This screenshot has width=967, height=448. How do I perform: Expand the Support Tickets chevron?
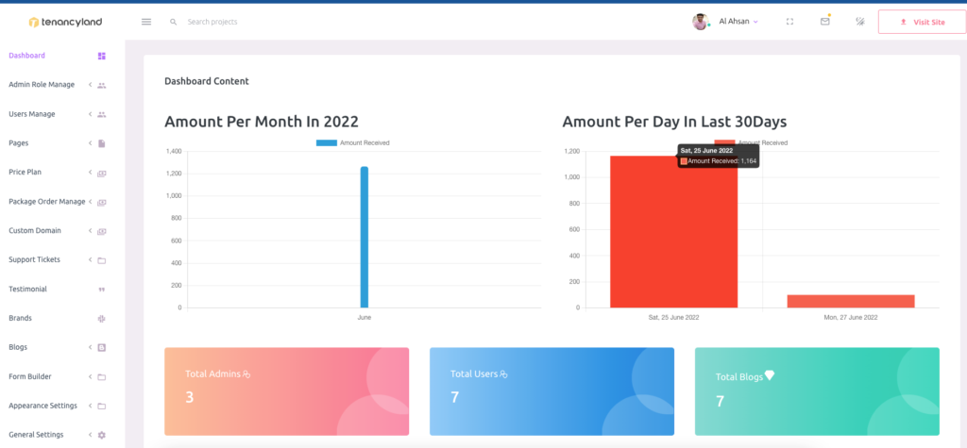(x=90, y=259)
